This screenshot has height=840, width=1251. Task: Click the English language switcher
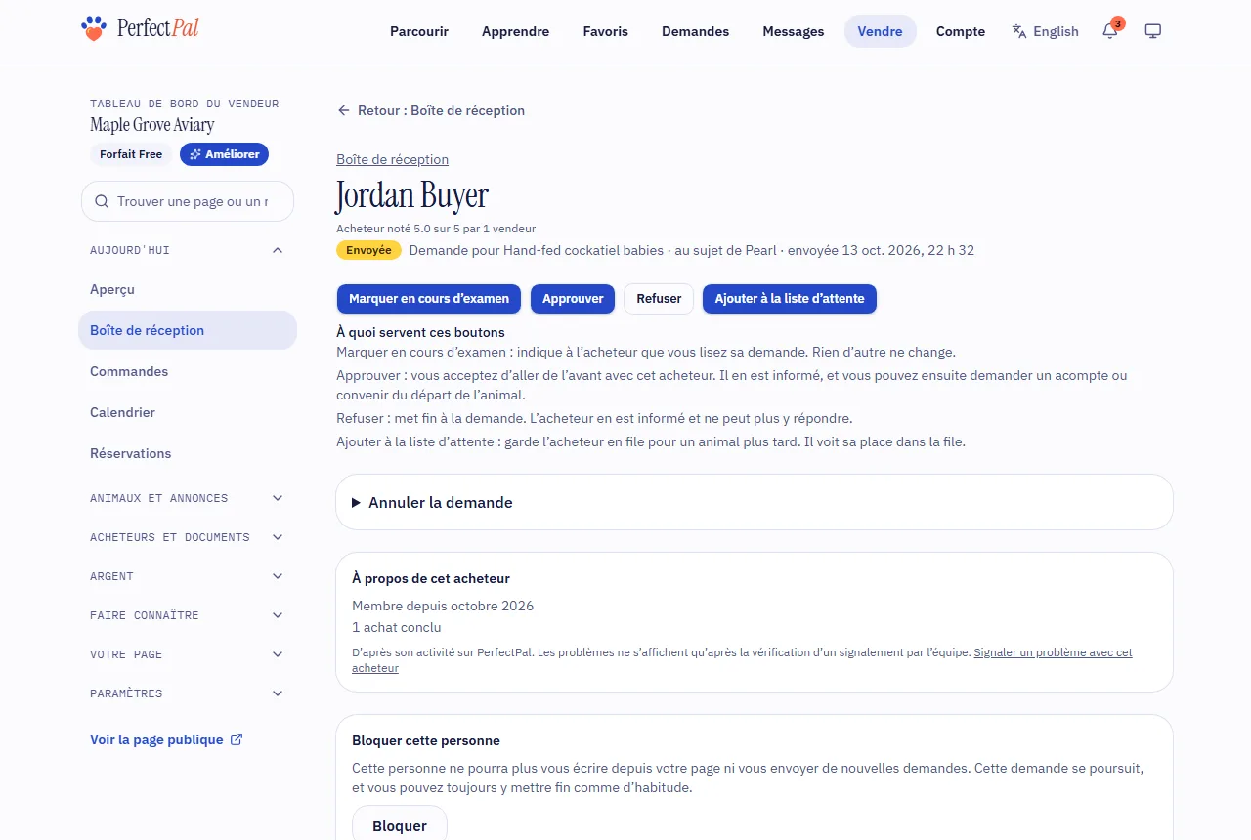coord(1045,31)
